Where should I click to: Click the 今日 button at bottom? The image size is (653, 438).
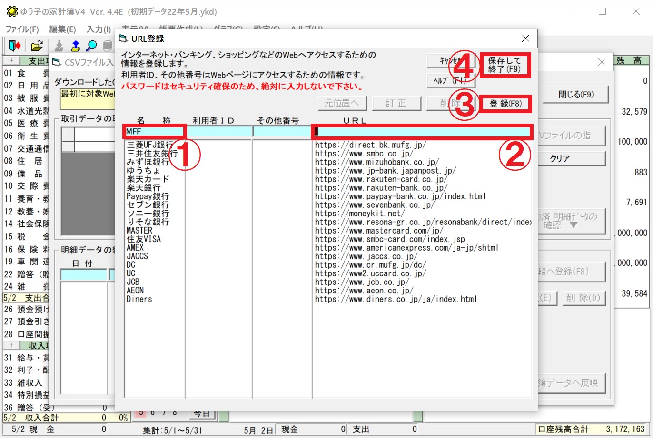tap(202, 414)
